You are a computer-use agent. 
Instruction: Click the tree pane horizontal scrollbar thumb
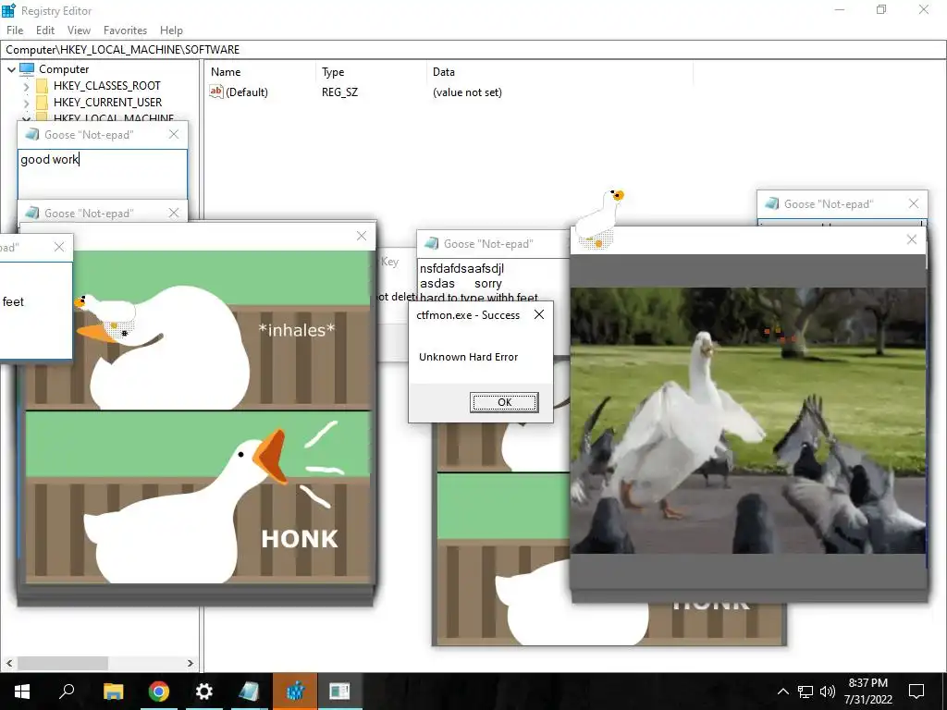click(63, 663)
